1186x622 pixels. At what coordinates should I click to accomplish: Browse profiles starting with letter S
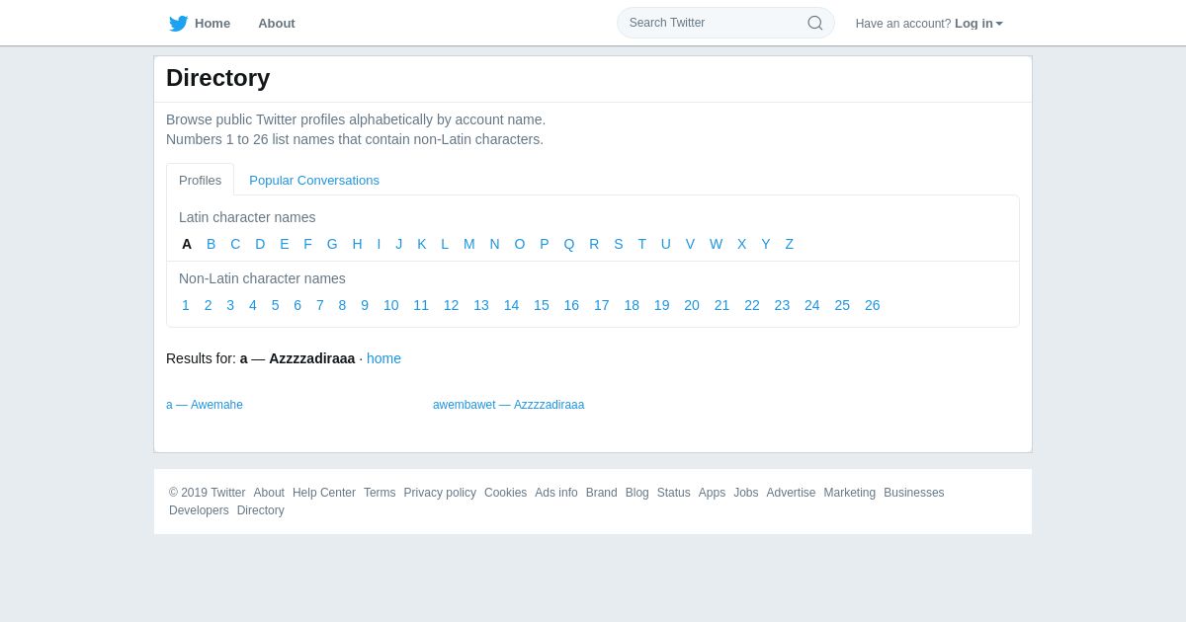[619, 244]
